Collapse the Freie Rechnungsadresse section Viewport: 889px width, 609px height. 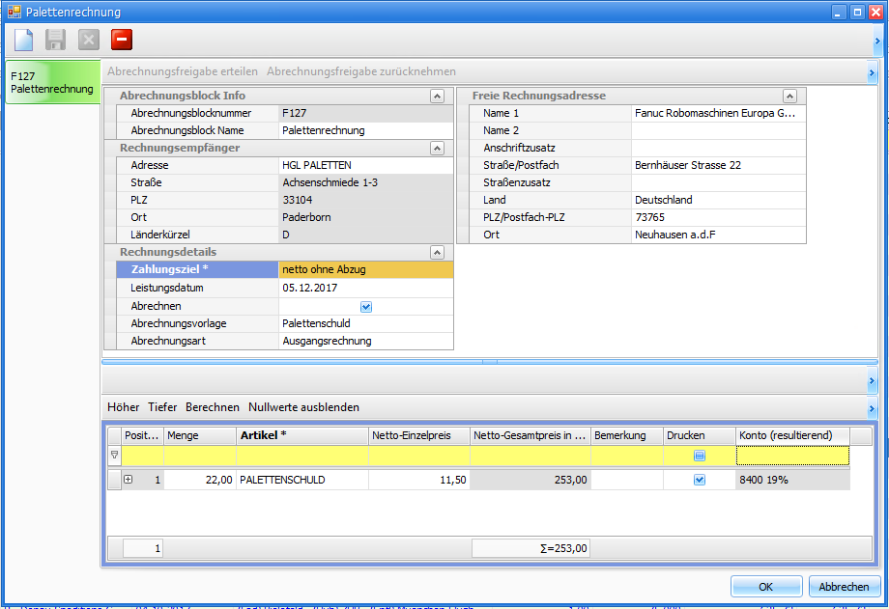click(789, 97)
